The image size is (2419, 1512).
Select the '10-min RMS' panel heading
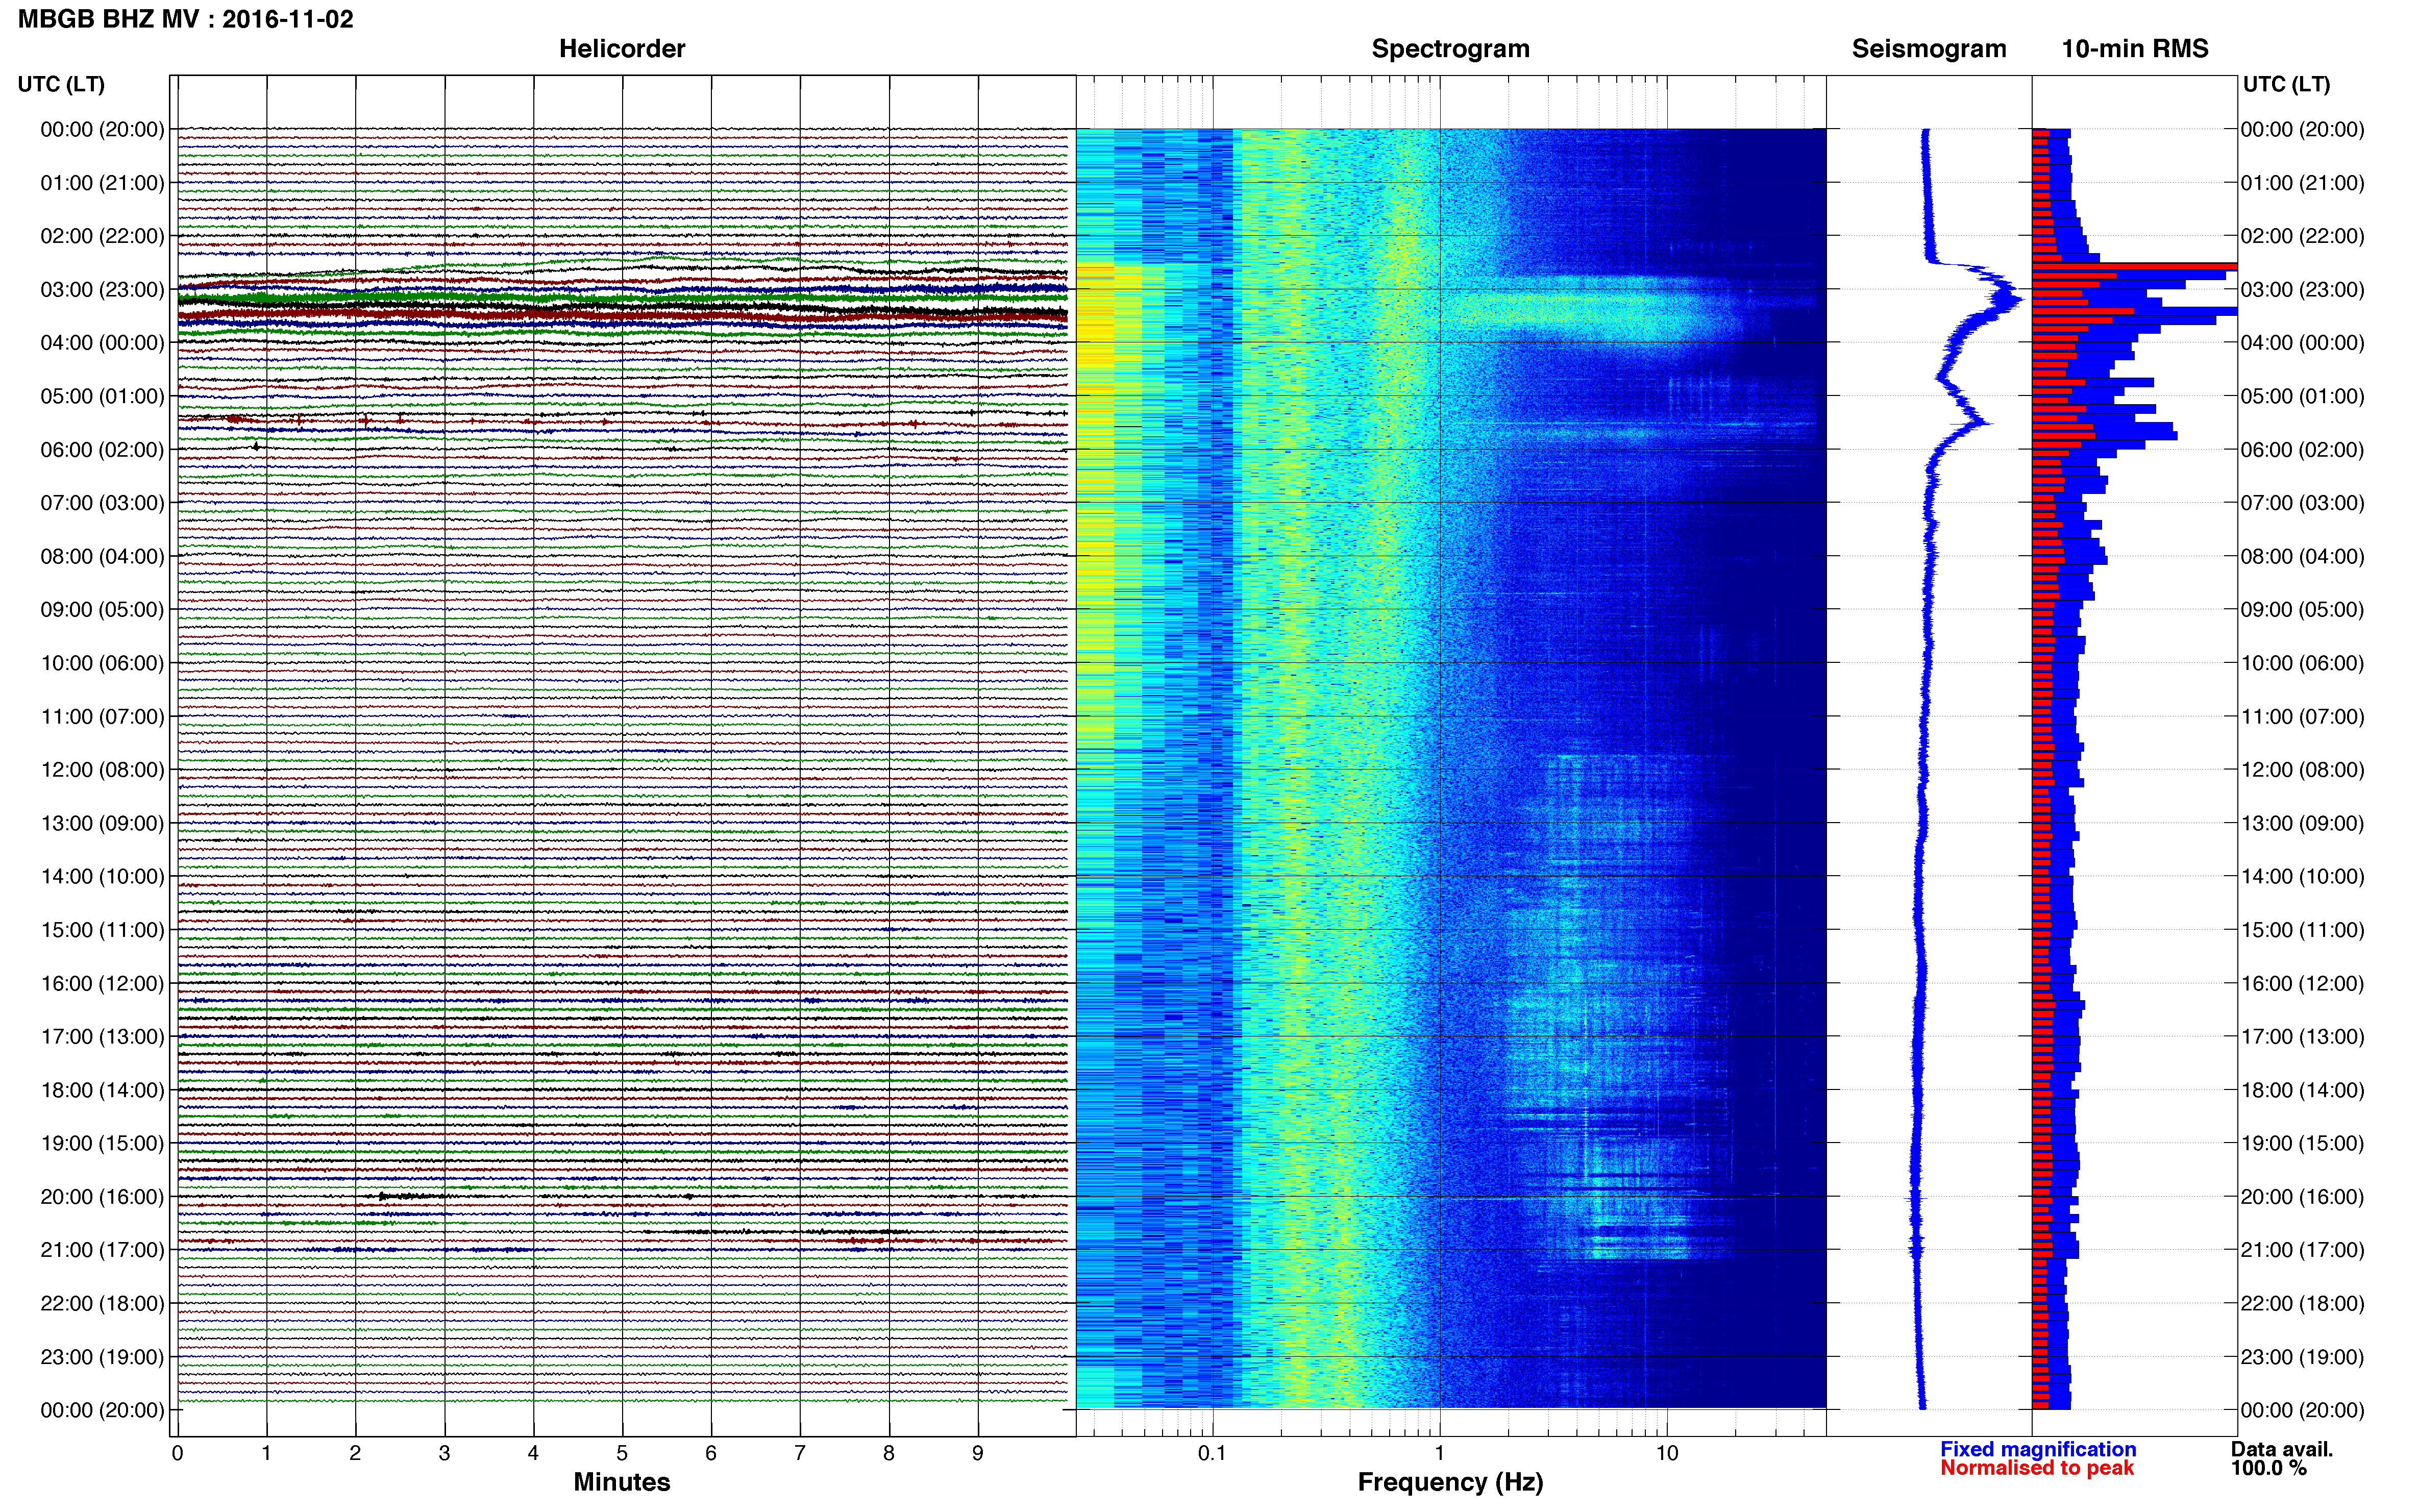(x=2134, y=49)
